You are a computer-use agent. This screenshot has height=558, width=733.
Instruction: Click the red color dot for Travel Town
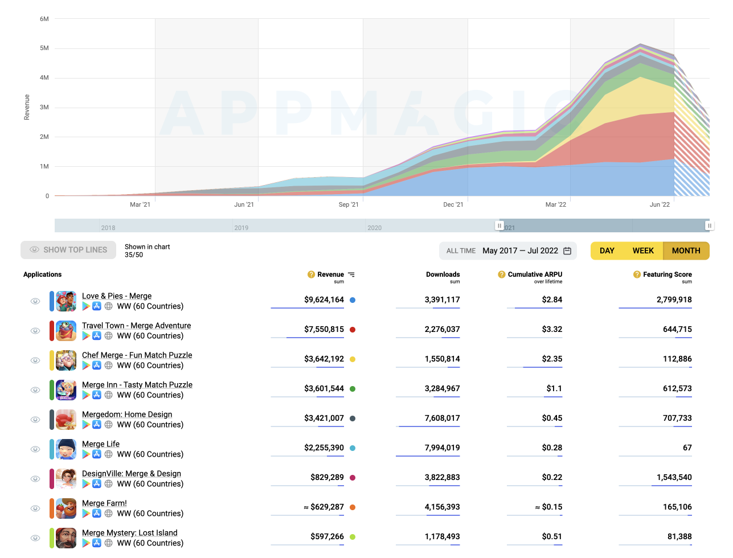coord(353,330)
